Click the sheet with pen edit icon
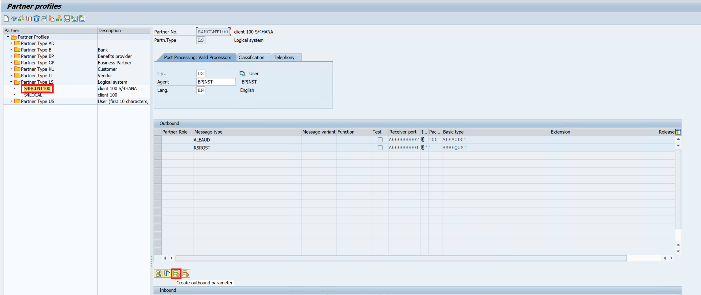This screenshot has width=701, height=295. click(44, 18)
